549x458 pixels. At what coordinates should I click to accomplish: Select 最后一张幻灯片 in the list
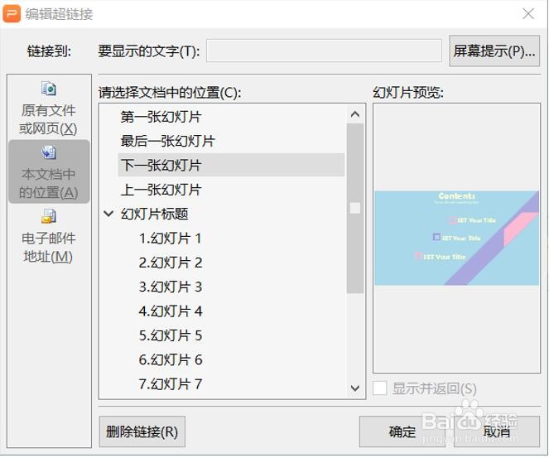coord(231,141)
